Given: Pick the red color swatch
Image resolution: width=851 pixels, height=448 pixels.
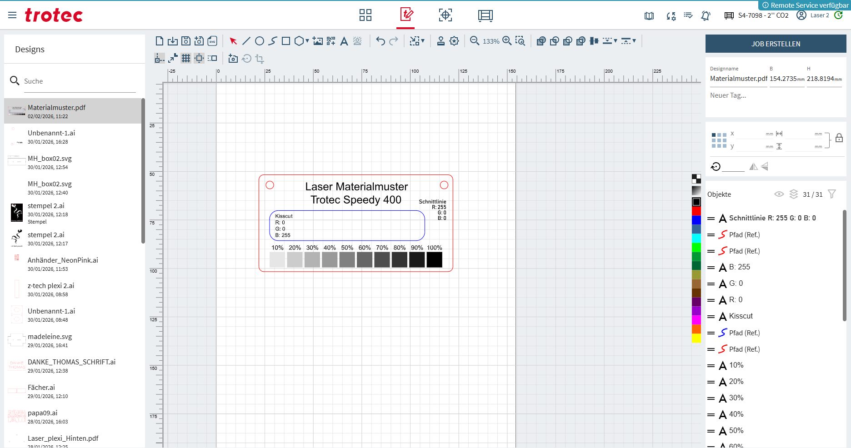Looking at the screenshot, I should [x=696, y=211].
